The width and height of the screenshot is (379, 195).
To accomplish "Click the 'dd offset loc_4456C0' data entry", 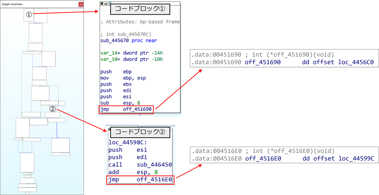I will click(338, 63).
